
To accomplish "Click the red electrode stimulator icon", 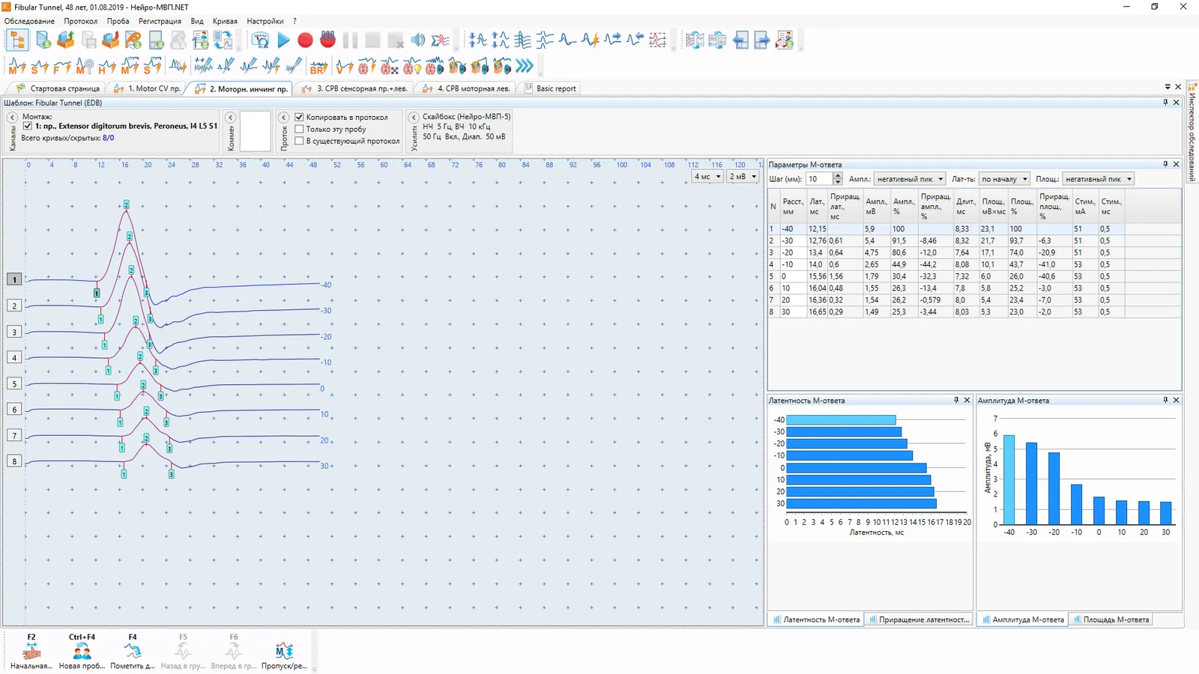I will [x=327, y=40].
